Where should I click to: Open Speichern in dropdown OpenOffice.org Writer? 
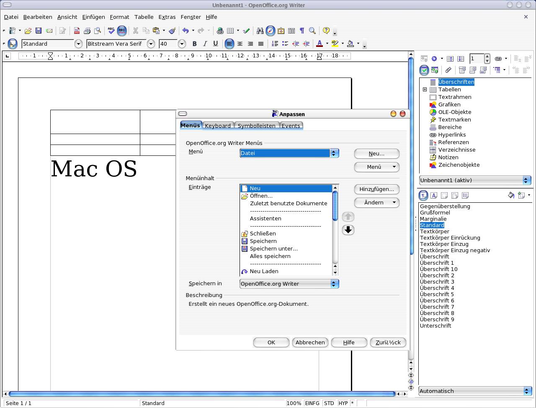pyautogui.click(x=289, y=284)
